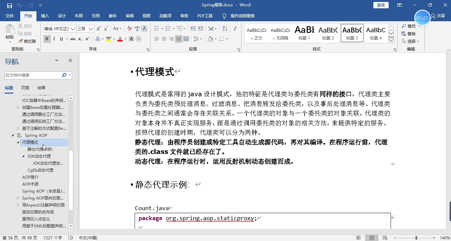Click 替换 (Replace) in the Editing group

409,34
